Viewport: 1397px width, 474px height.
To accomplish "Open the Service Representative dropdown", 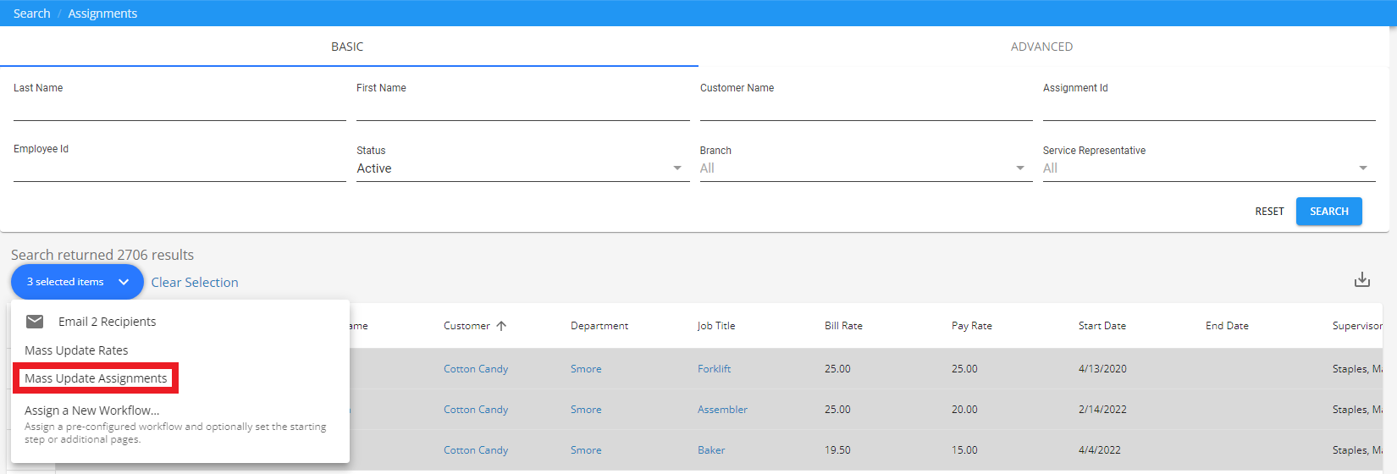I will (1207, 168).
